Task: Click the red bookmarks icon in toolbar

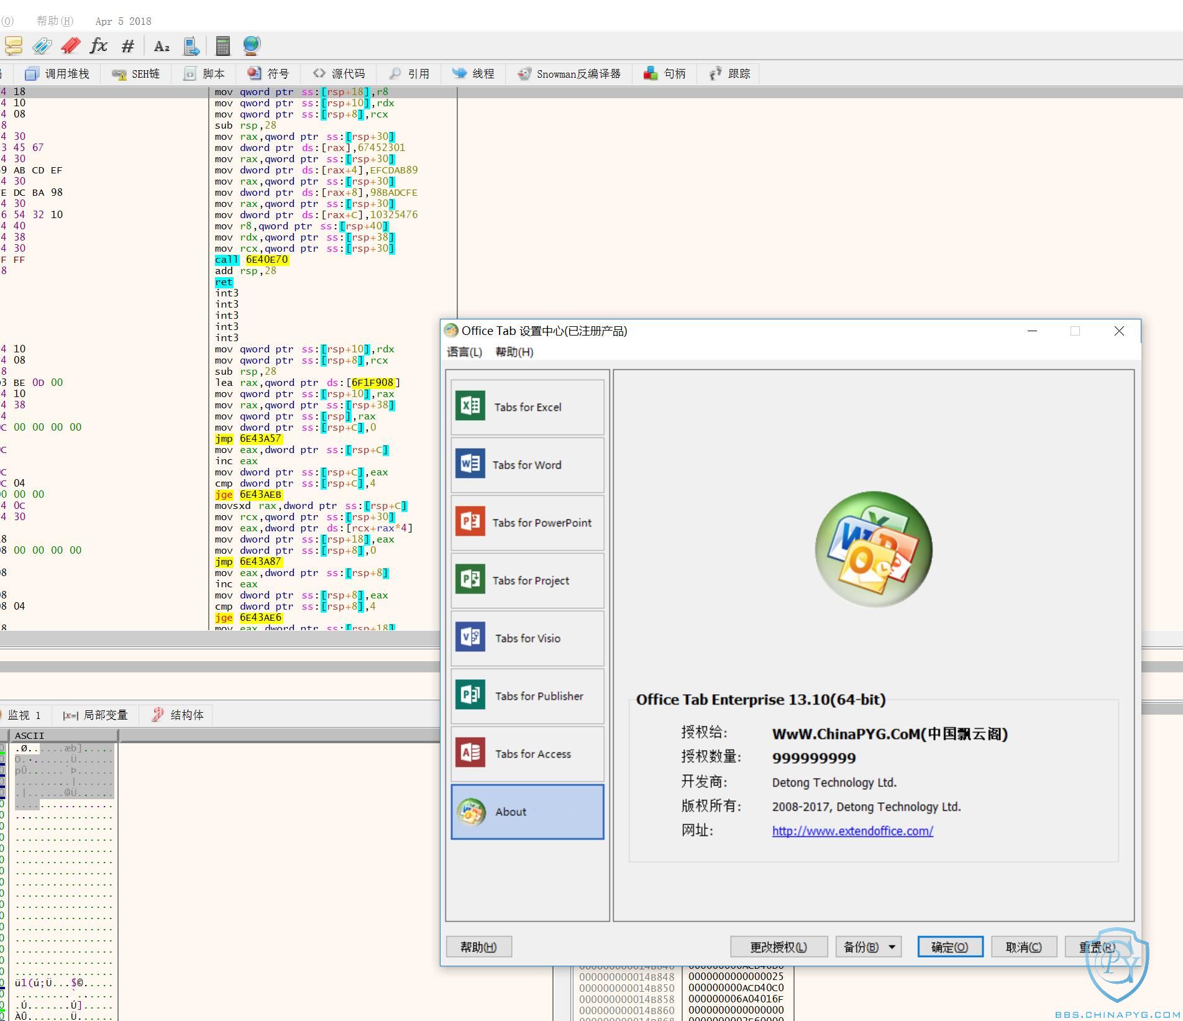Action: pyautogui.click(x=71, y=45)
